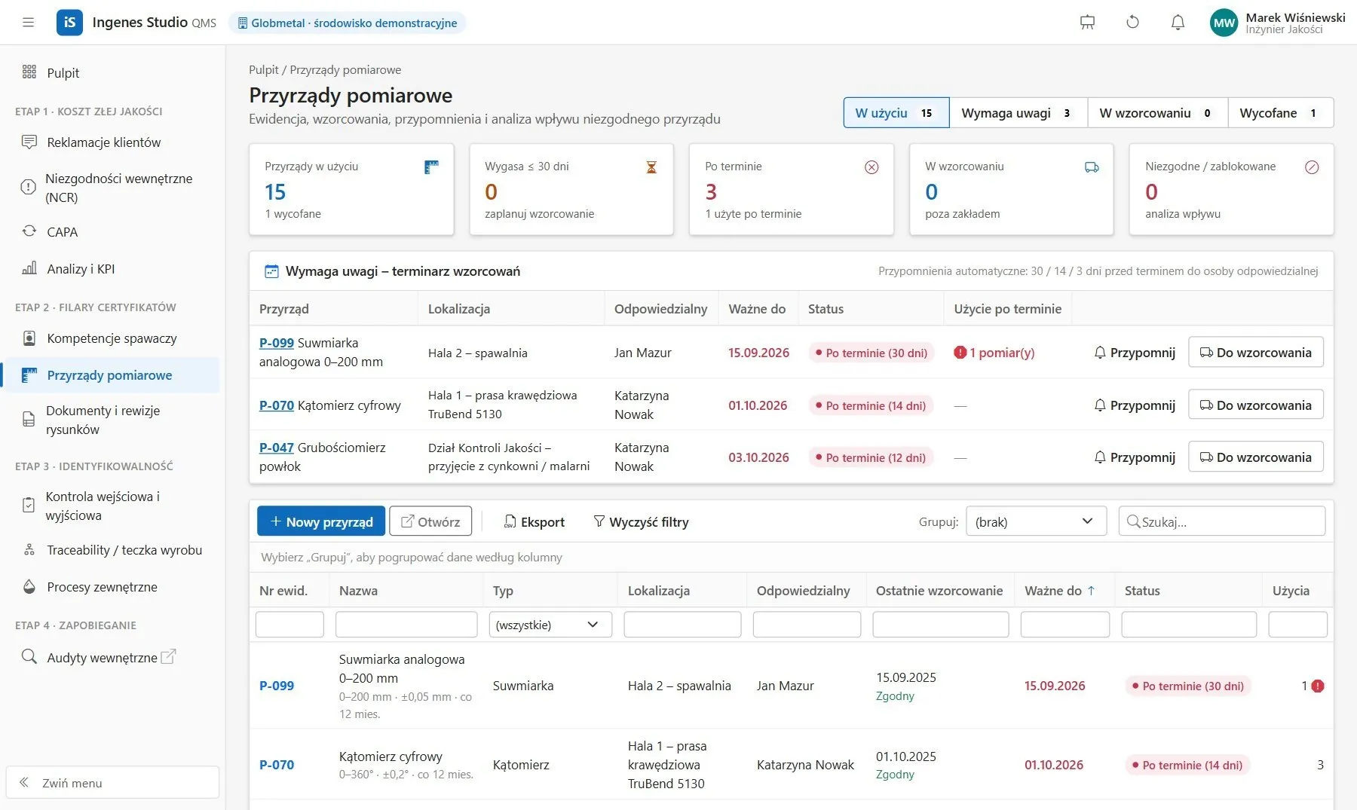Click Pulpit breadcrumb link
Image resolution: width=1357 pixels, height=810 pixels.
264,70
